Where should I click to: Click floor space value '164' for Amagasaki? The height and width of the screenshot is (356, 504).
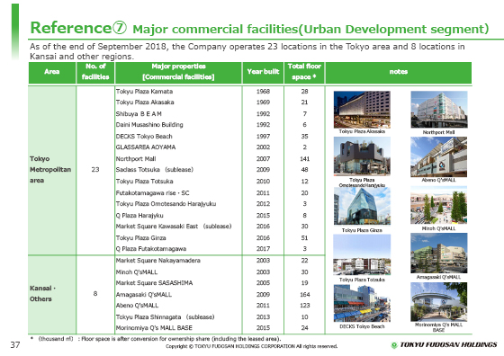pos(305,295)
